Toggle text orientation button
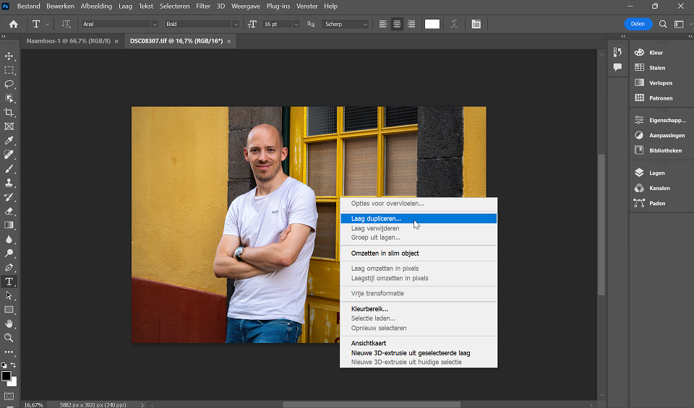 click(x=67, y=24)
